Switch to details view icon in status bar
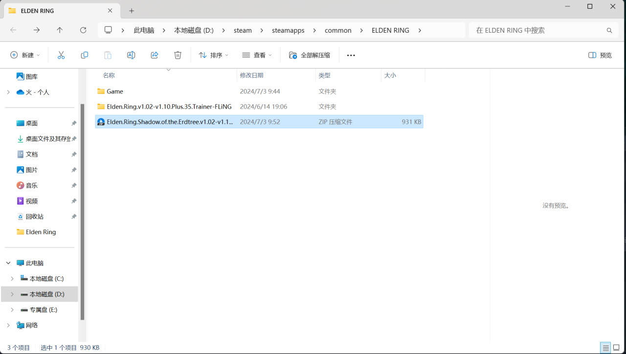Screen dimensions: 626x354 pyautogui.click(x=606, y=348)
